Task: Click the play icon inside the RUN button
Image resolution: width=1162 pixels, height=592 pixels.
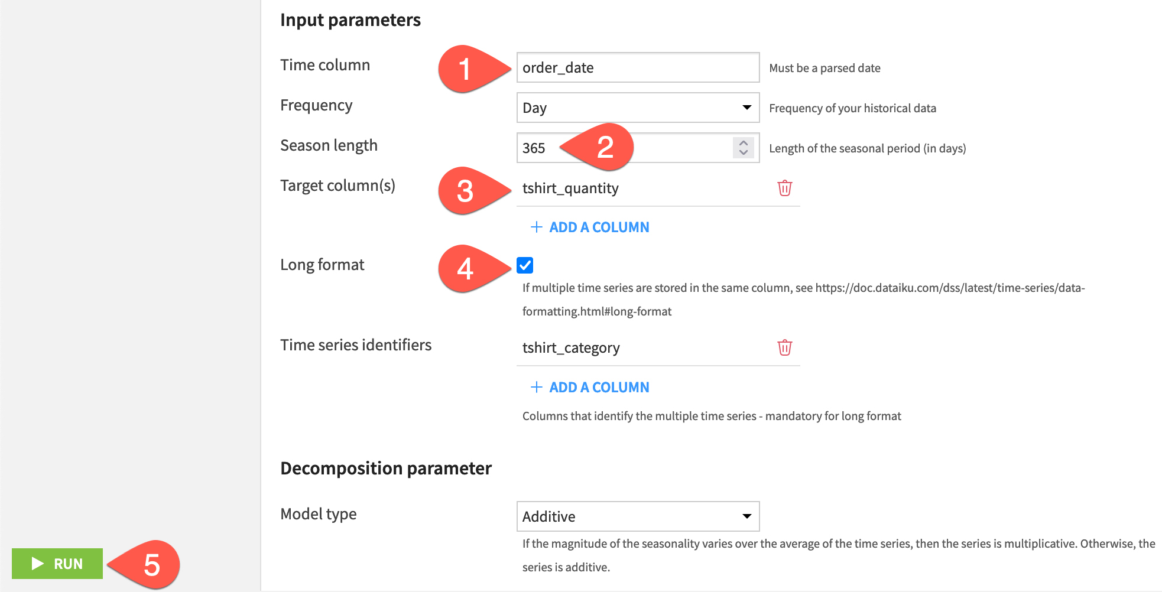Action: [x=37, y=564]
